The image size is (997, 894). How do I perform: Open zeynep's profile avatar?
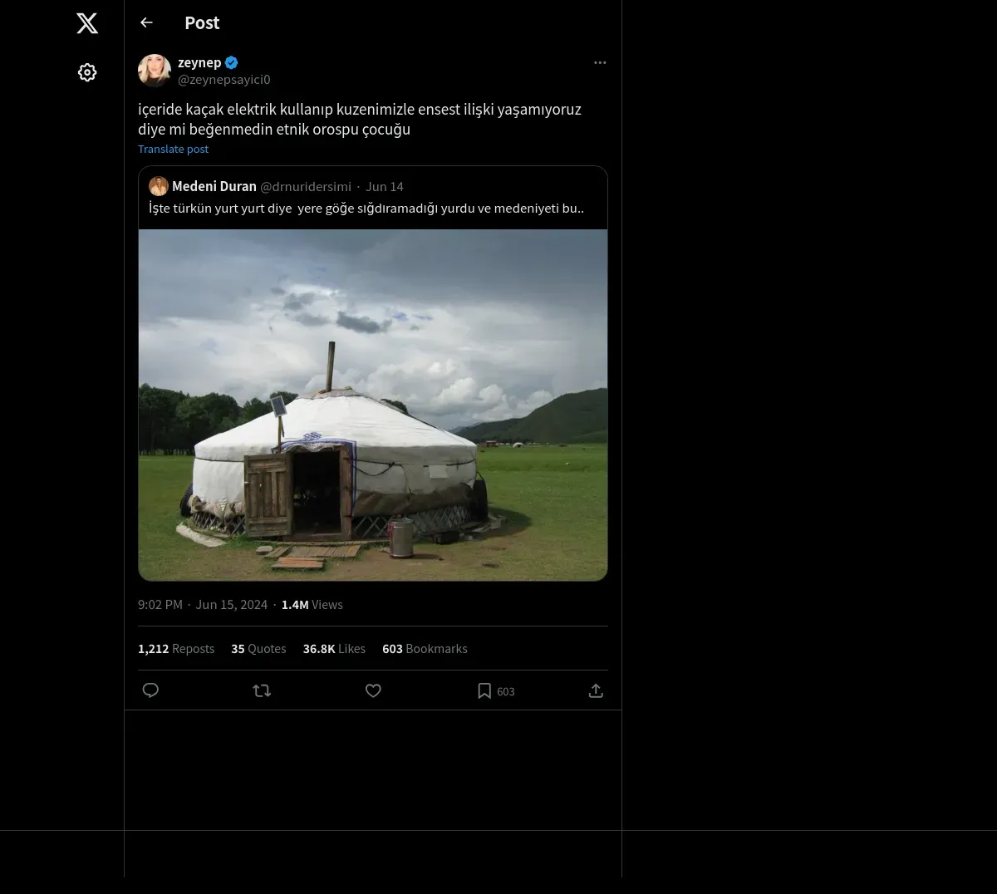point(155,71)
